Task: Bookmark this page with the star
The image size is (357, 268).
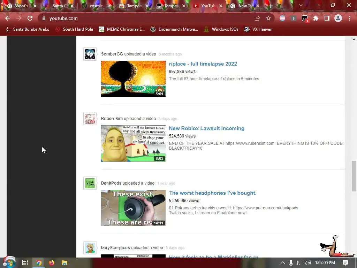Action: click(x=268, y=18)
